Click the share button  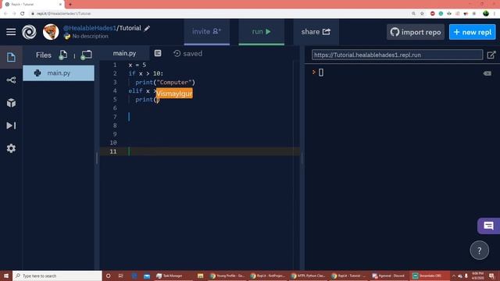click(316, 31)
